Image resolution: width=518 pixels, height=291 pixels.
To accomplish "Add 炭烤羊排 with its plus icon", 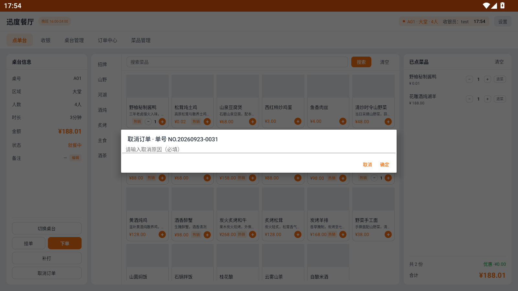I will pos(343,234).
